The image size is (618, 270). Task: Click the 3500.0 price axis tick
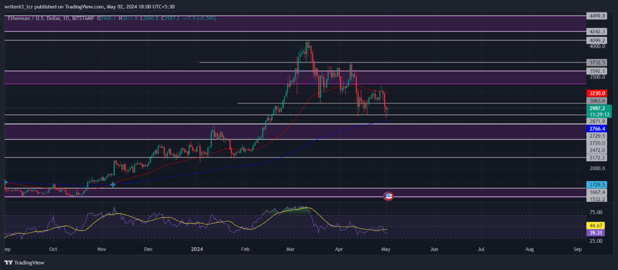click(x=597, y=77)
